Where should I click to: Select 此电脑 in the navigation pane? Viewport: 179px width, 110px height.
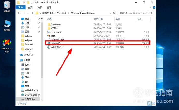[x=27, y=60]
